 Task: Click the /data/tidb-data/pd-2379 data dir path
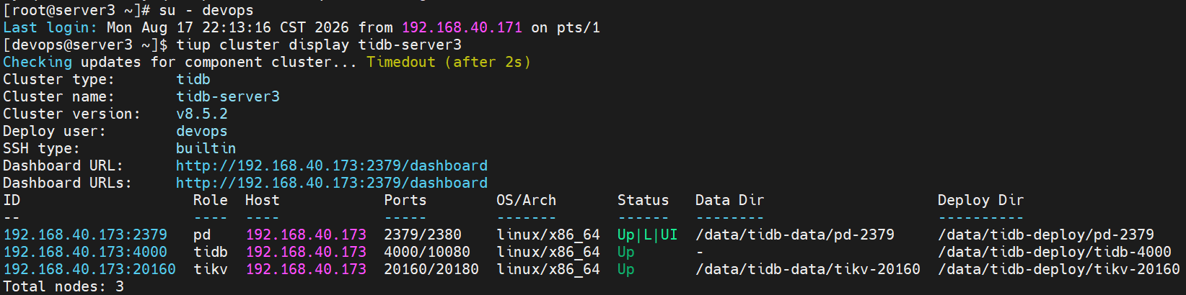794,235
